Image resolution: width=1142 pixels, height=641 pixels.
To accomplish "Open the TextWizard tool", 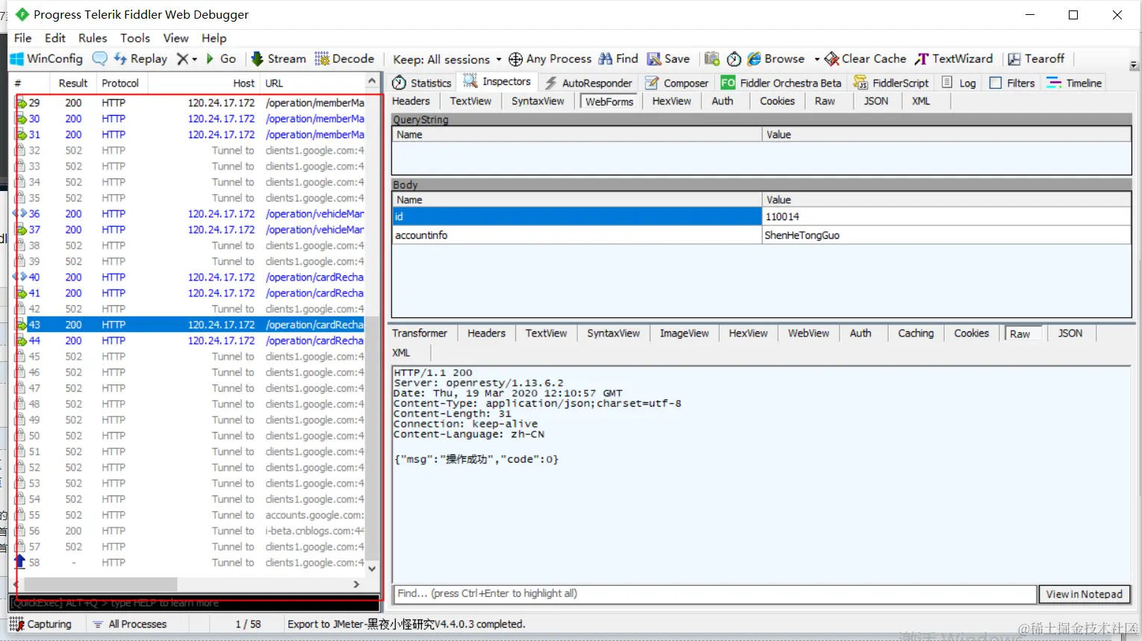I will tap(955, 59).
